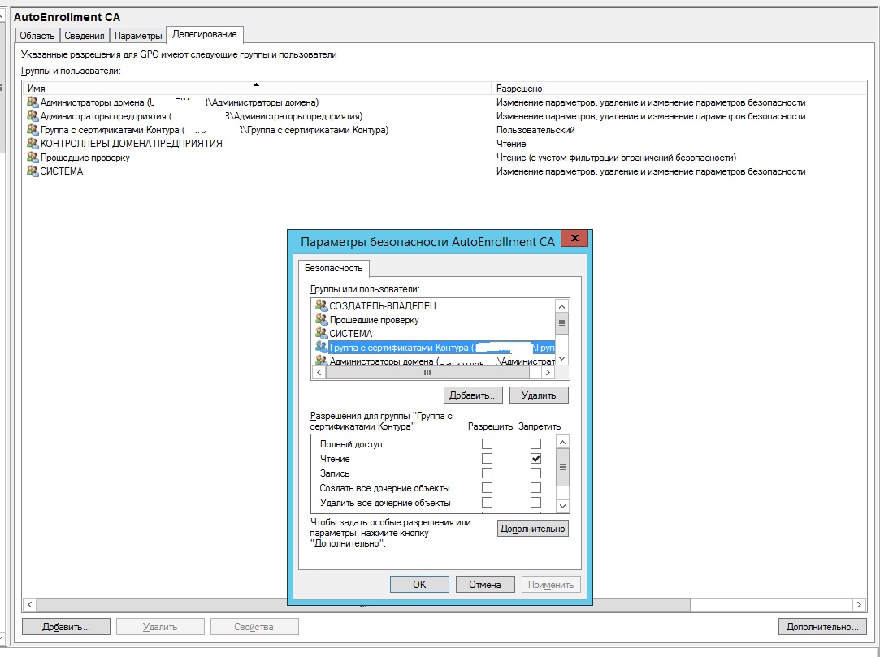Screen dimensions: 880x657
Task: Click down arrow of groups list scrollbar
Action: tap(561, 358)
